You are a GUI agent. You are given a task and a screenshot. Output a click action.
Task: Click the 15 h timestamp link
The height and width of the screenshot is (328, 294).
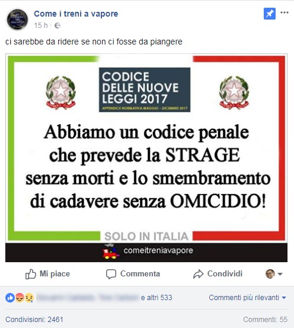(x=41, y=26)
